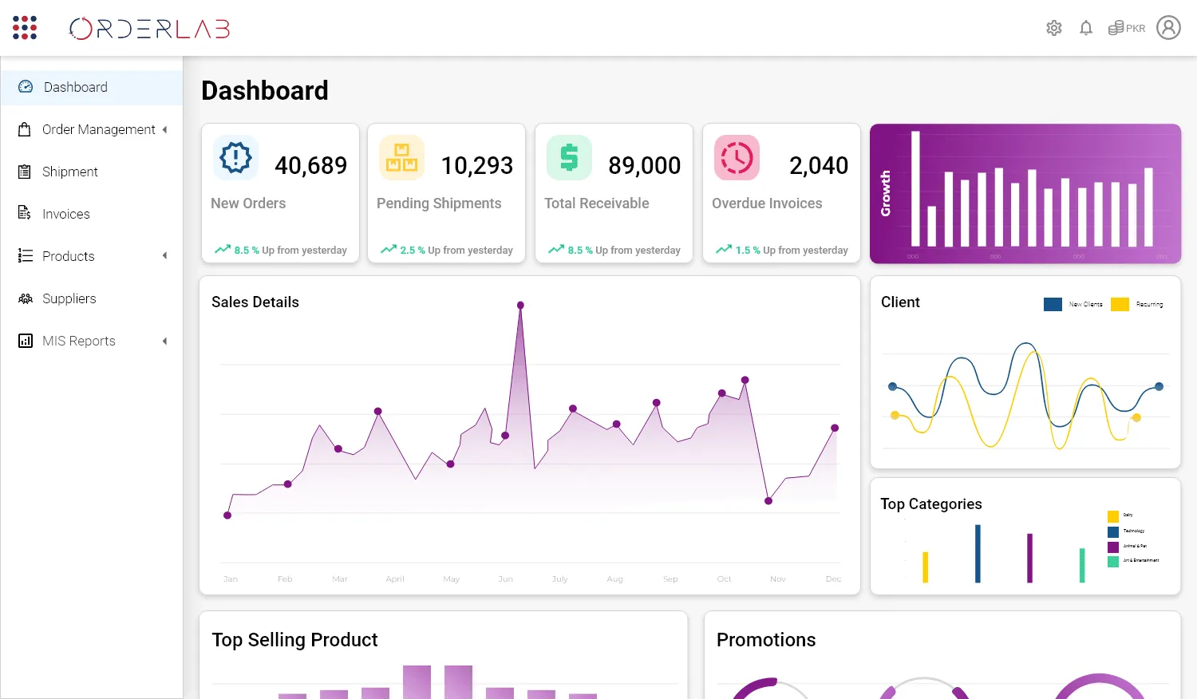Click the Sales Details heading
The height and width of the screenshot is (699, 1197).
tap(255, 302)
